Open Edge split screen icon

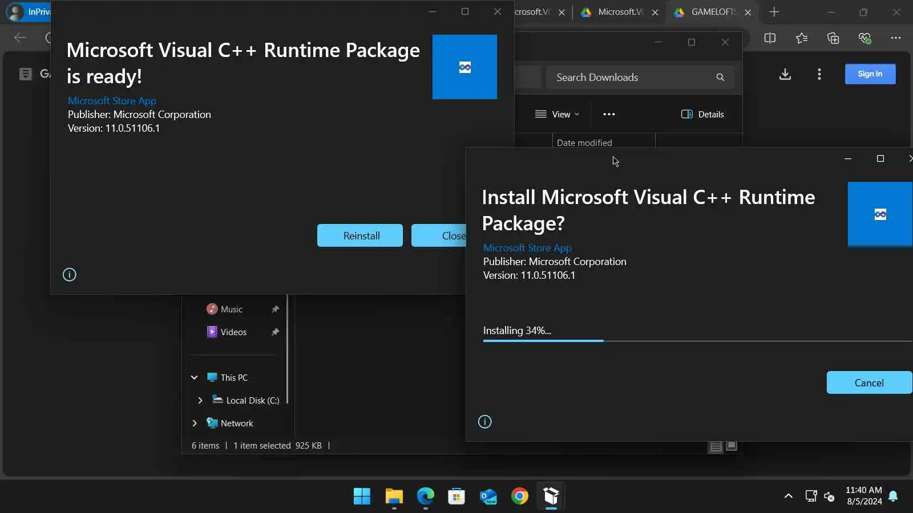(x=770, y=38)
